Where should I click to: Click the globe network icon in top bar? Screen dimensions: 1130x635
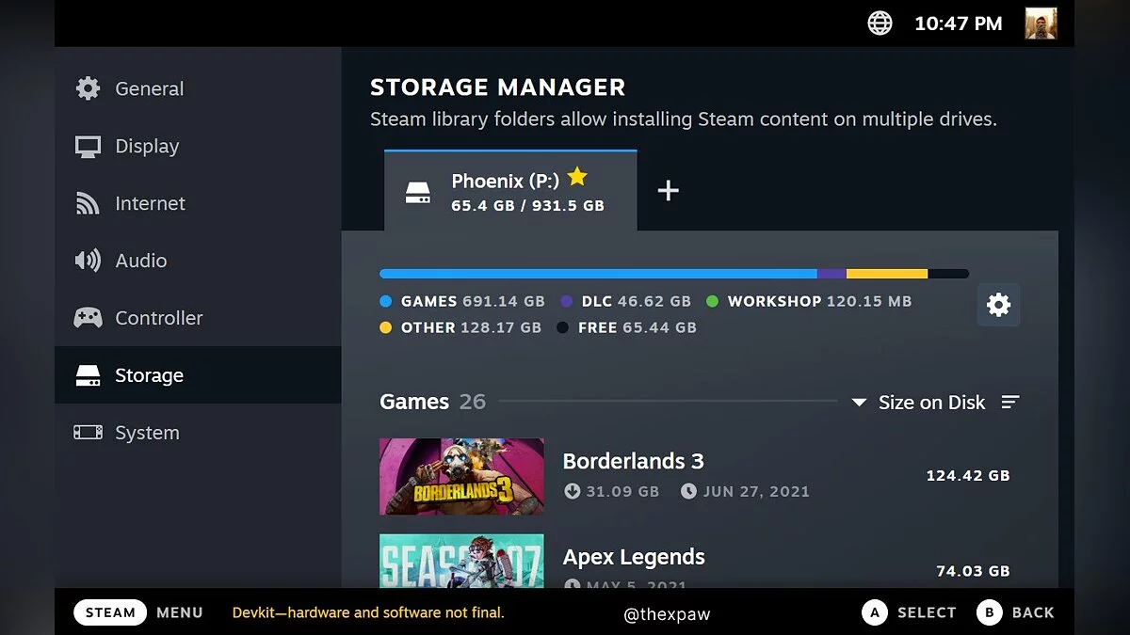coord(880,24)
